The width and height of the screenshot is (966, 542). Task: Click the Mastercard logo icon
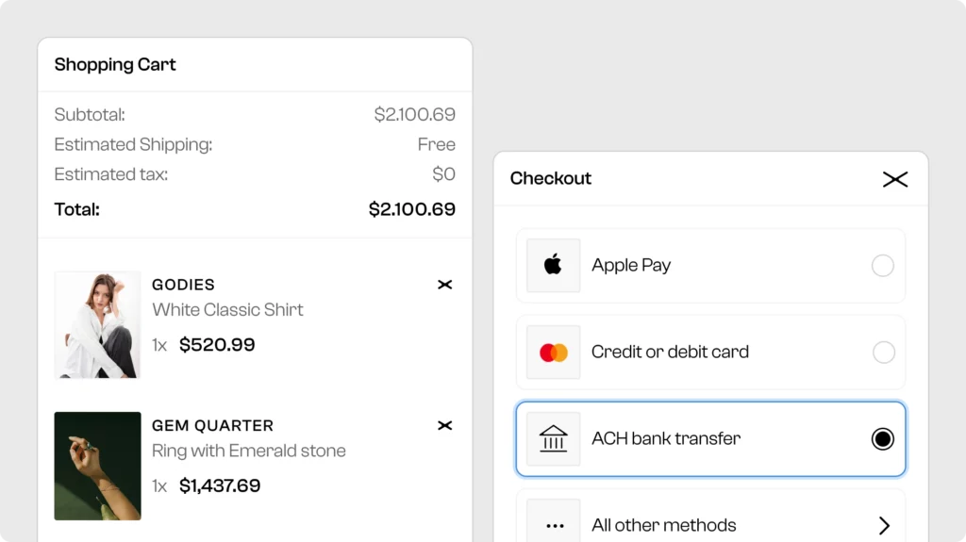pos(554,353)
